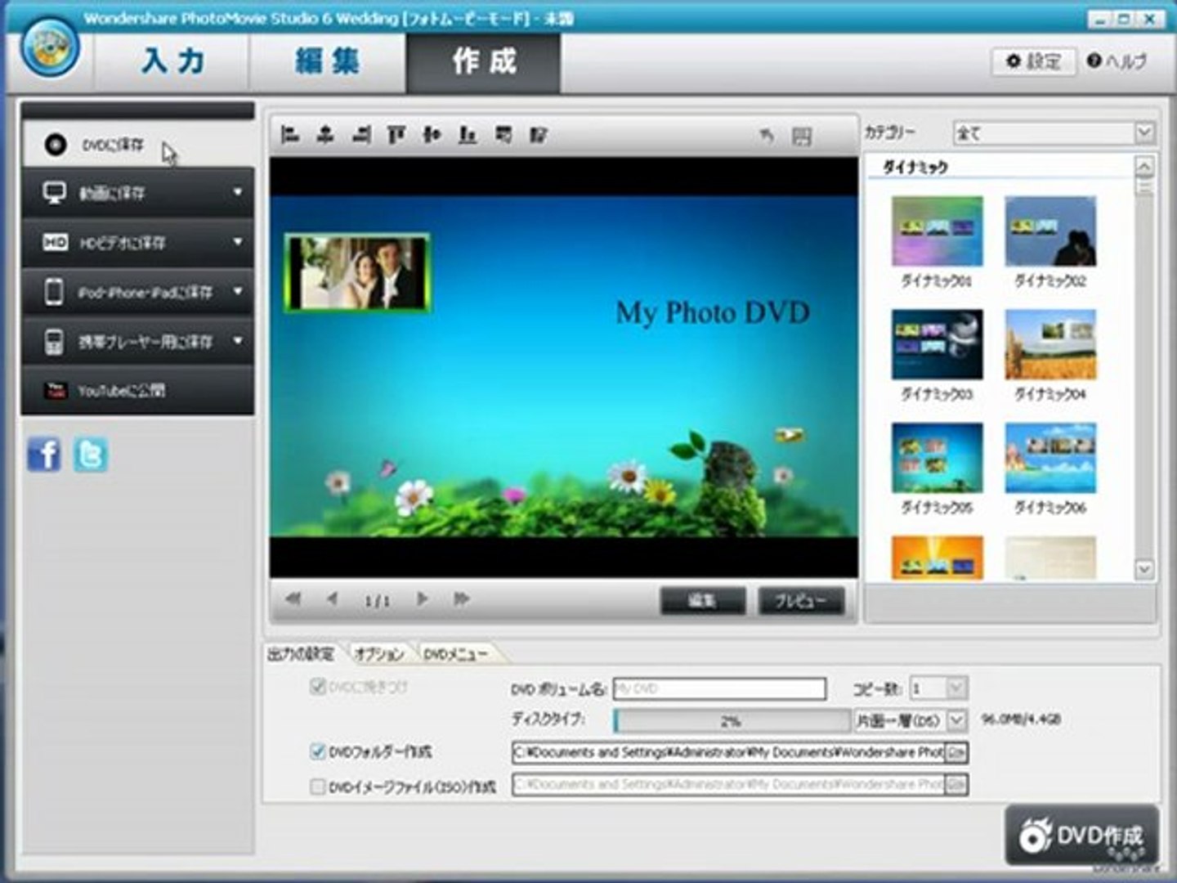1177x883 pixels.
Task: Select the ダイナミック04 menu template thumbnail
Action: click(x=1050, y=344)
